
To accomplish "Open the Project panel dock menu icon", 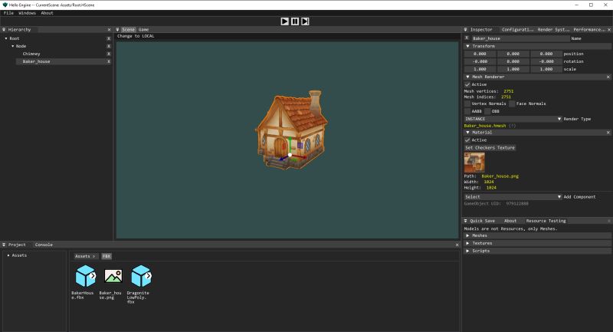I will 4,245.
